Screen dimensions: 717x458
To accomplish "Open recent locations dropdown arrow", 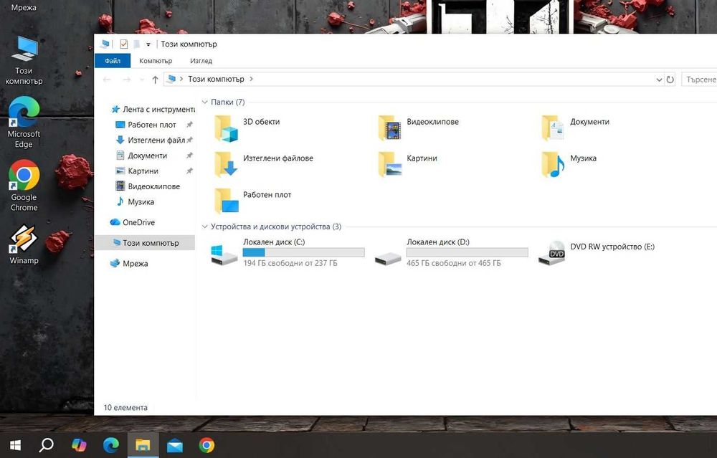I will click(x=142, y=80).
